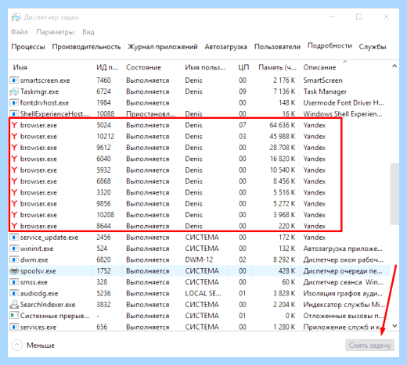The height and width of the screenshot is (365, 407).
Task: Select the SmartScreen description cell
Action: pyautogui.click(x=322, y=81)
